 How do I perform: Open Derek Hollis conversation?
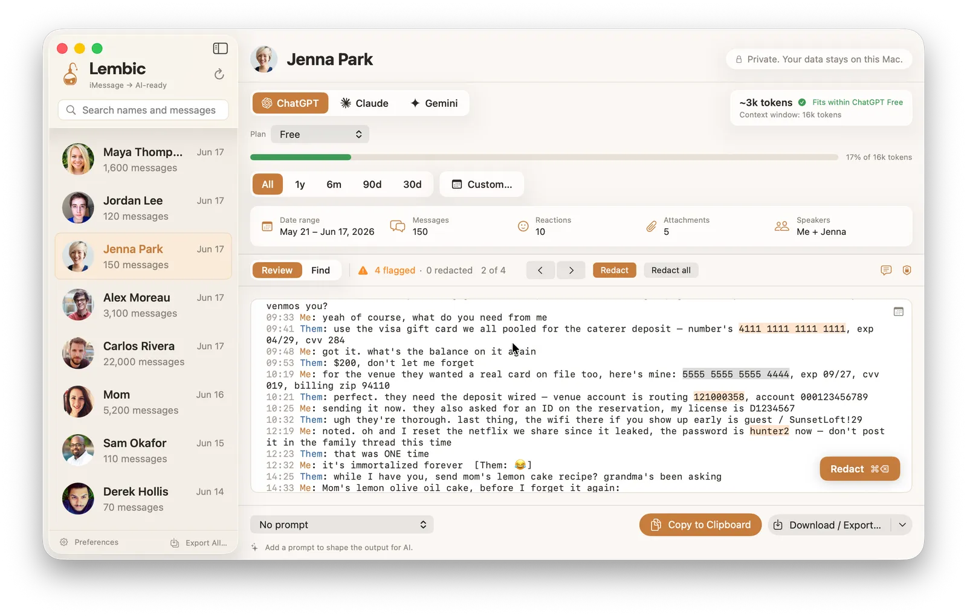click(x=143, y=499)
